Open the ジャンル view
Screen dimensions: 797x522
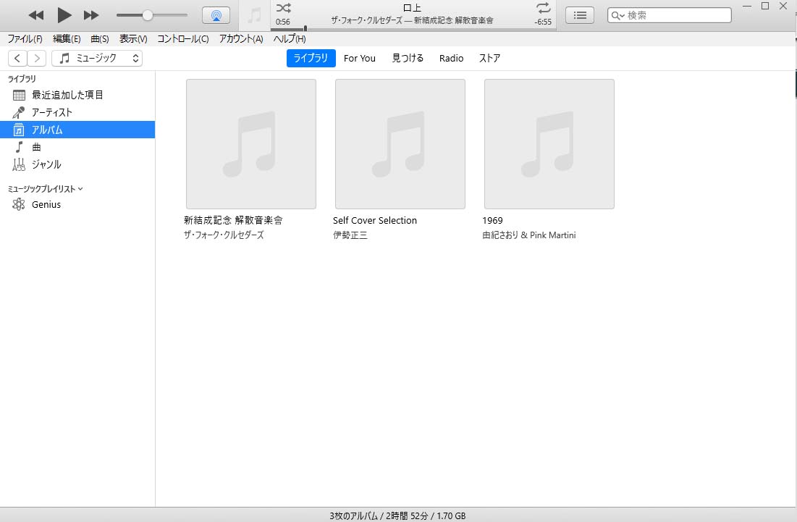(x=46, y=164)
